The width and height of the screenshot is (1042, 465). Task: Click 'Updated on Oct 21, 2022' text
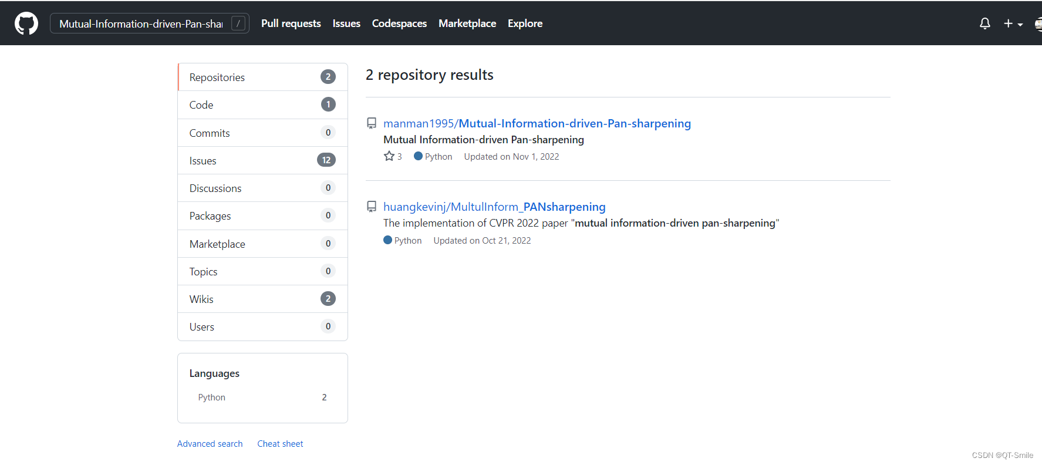(x=482, y=241)
